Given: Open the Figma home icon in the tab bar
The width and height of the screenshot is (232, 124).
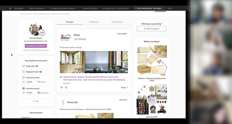Looking at the screenshot, I should click(10, 9).
